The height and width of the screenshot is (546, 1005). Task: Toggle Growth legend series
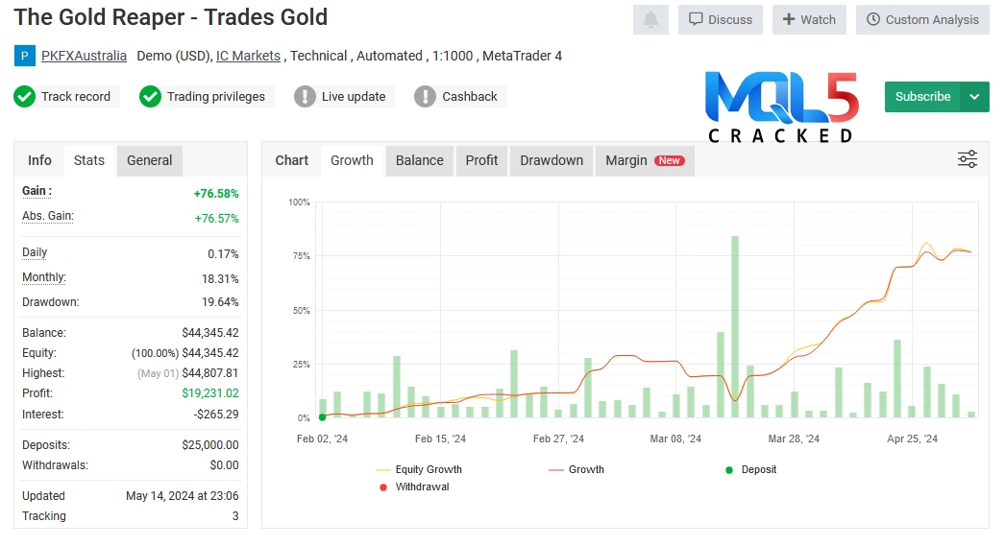(x=576, y=469)
